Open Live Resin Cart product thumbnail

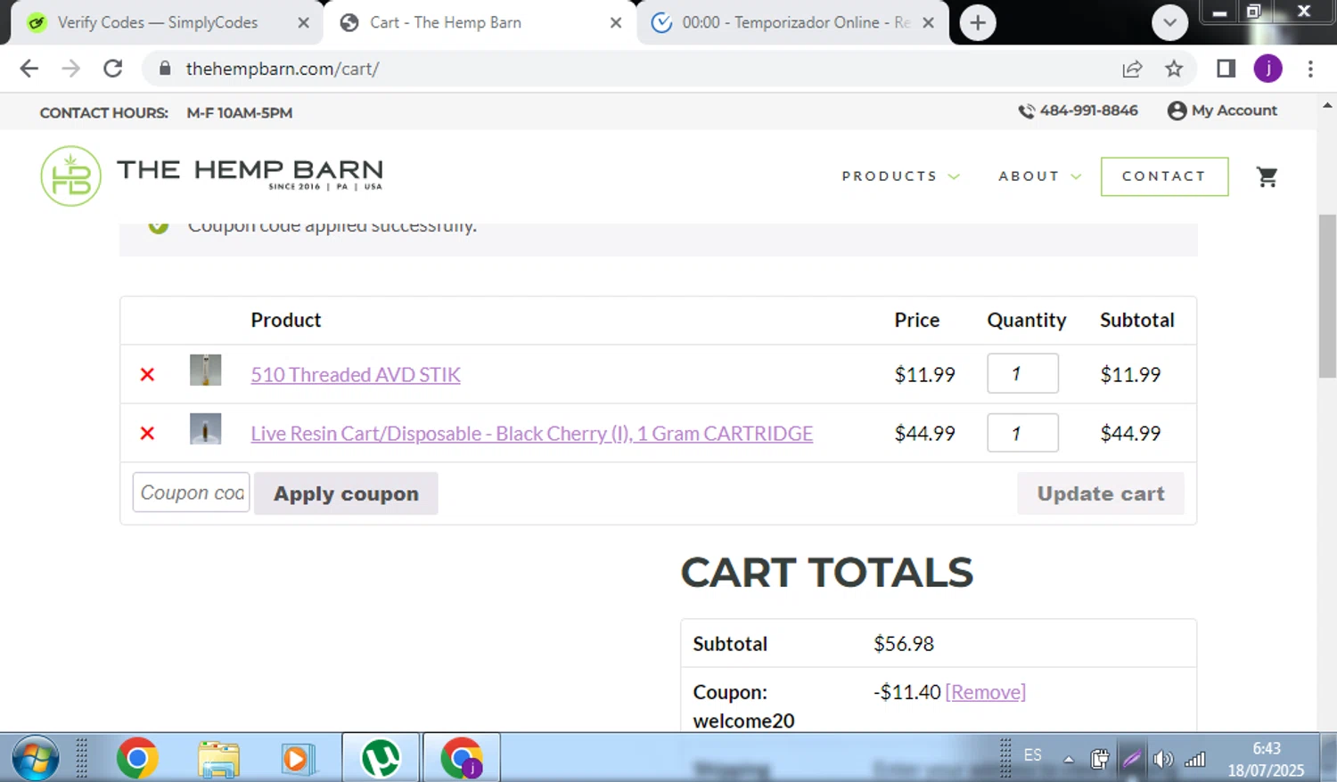pyautogui.click(x=205, y=429)
